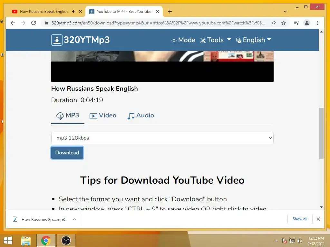The height and width of the screenshot is (247, 330).
Task: Click the Tips for Download YouTube Video heading
Action: pos(162,180)
